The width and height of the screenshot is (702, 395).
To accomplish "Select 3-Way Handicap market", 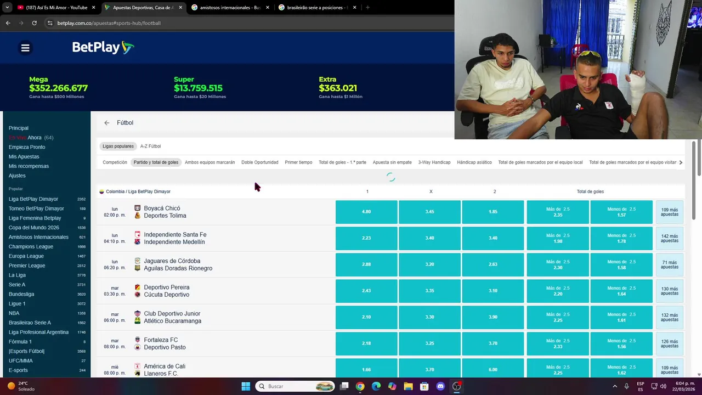I will click(434, 162).
